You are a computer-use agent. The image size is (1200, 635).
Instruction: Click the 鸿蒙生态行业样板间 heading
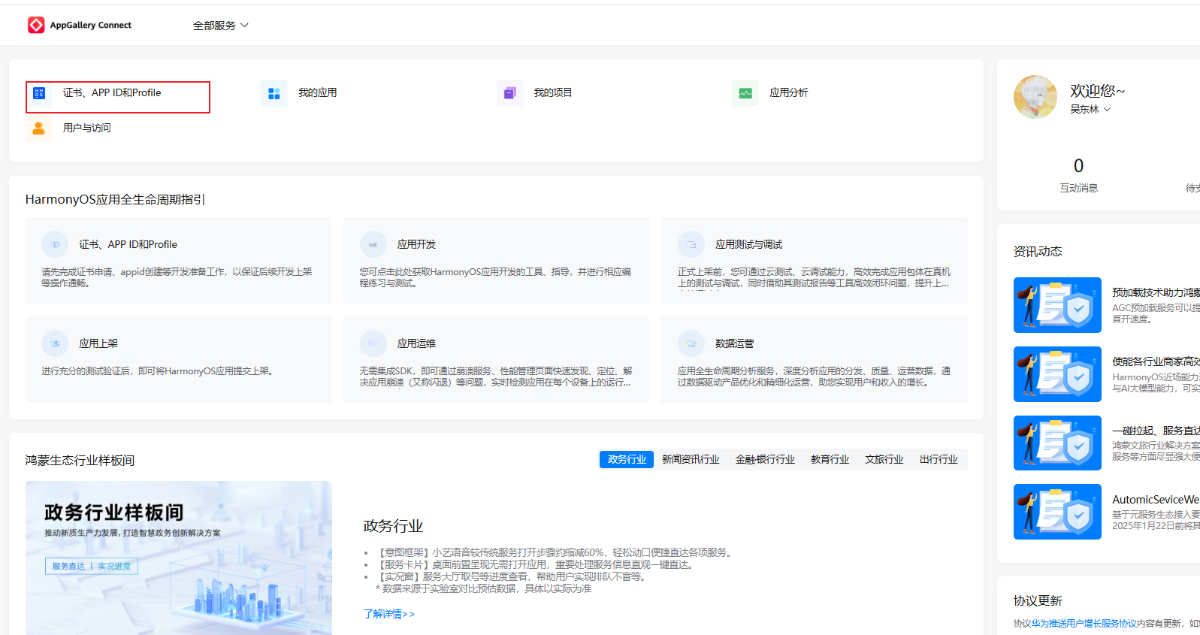[x=80, y=460]
